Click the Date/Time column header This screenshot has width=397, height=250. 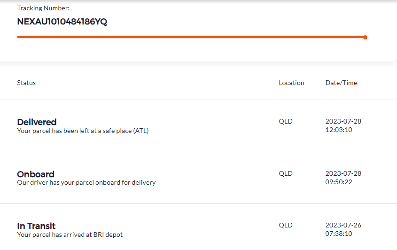click(x=341, y=83)
